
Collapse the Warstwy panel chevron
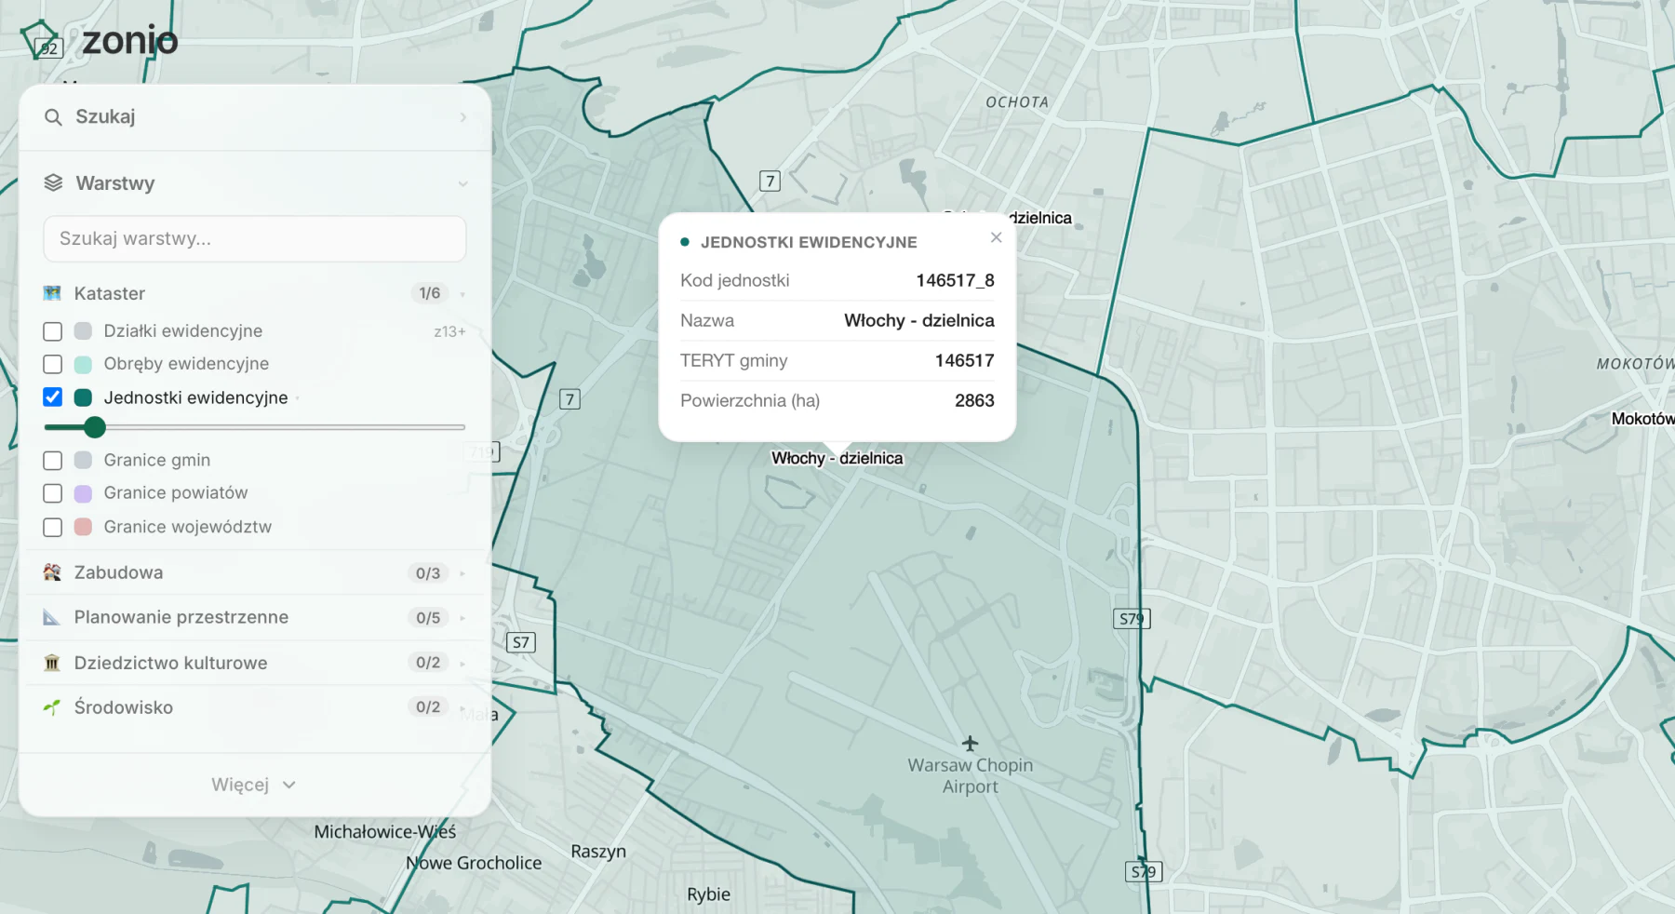pyautogui.click(x=462, y=183)
